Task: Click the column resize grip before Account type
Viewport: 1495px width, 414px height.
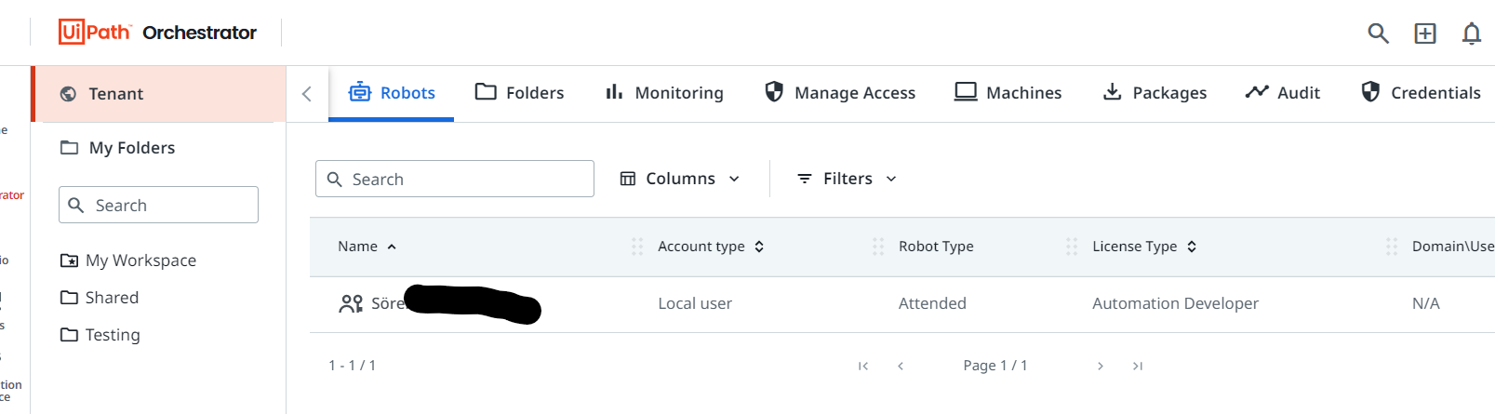Action: pyautogui.click(x=637, y=247)
